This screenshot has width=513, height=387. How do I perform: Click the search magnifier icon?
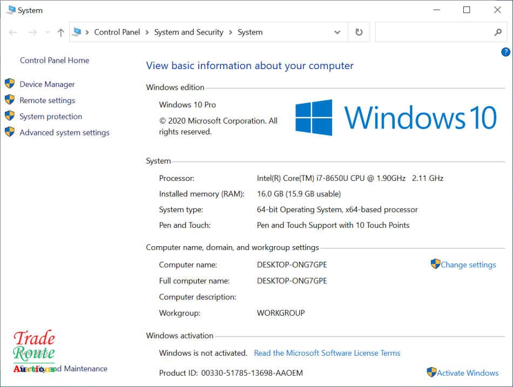point(498,32)
